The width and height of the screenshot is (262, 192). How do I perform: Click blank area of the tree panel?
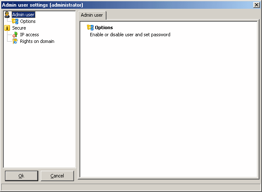[x=40, y=105]
